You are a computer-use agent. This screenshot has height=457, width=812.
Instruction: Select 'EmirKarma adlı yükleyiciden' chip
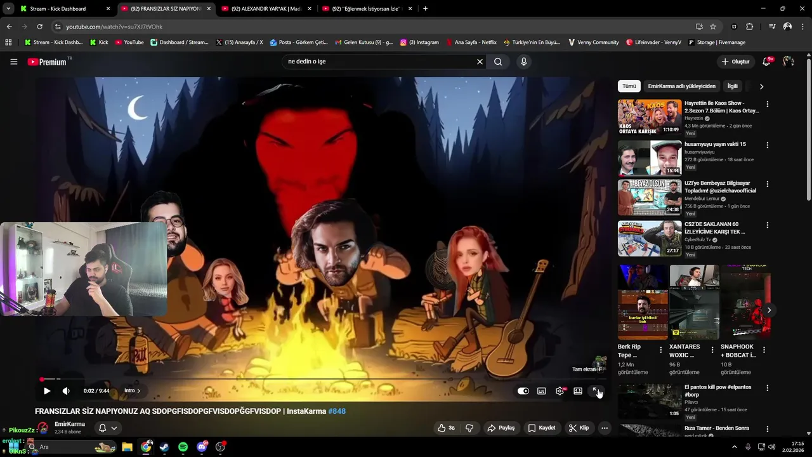tap(681, 86)
